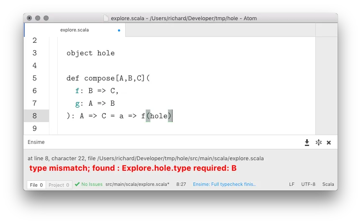Click the zoom window button

tap(46, 18)
